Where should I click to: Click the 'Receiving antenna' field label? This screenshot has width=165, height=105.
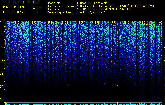point(60,12)
